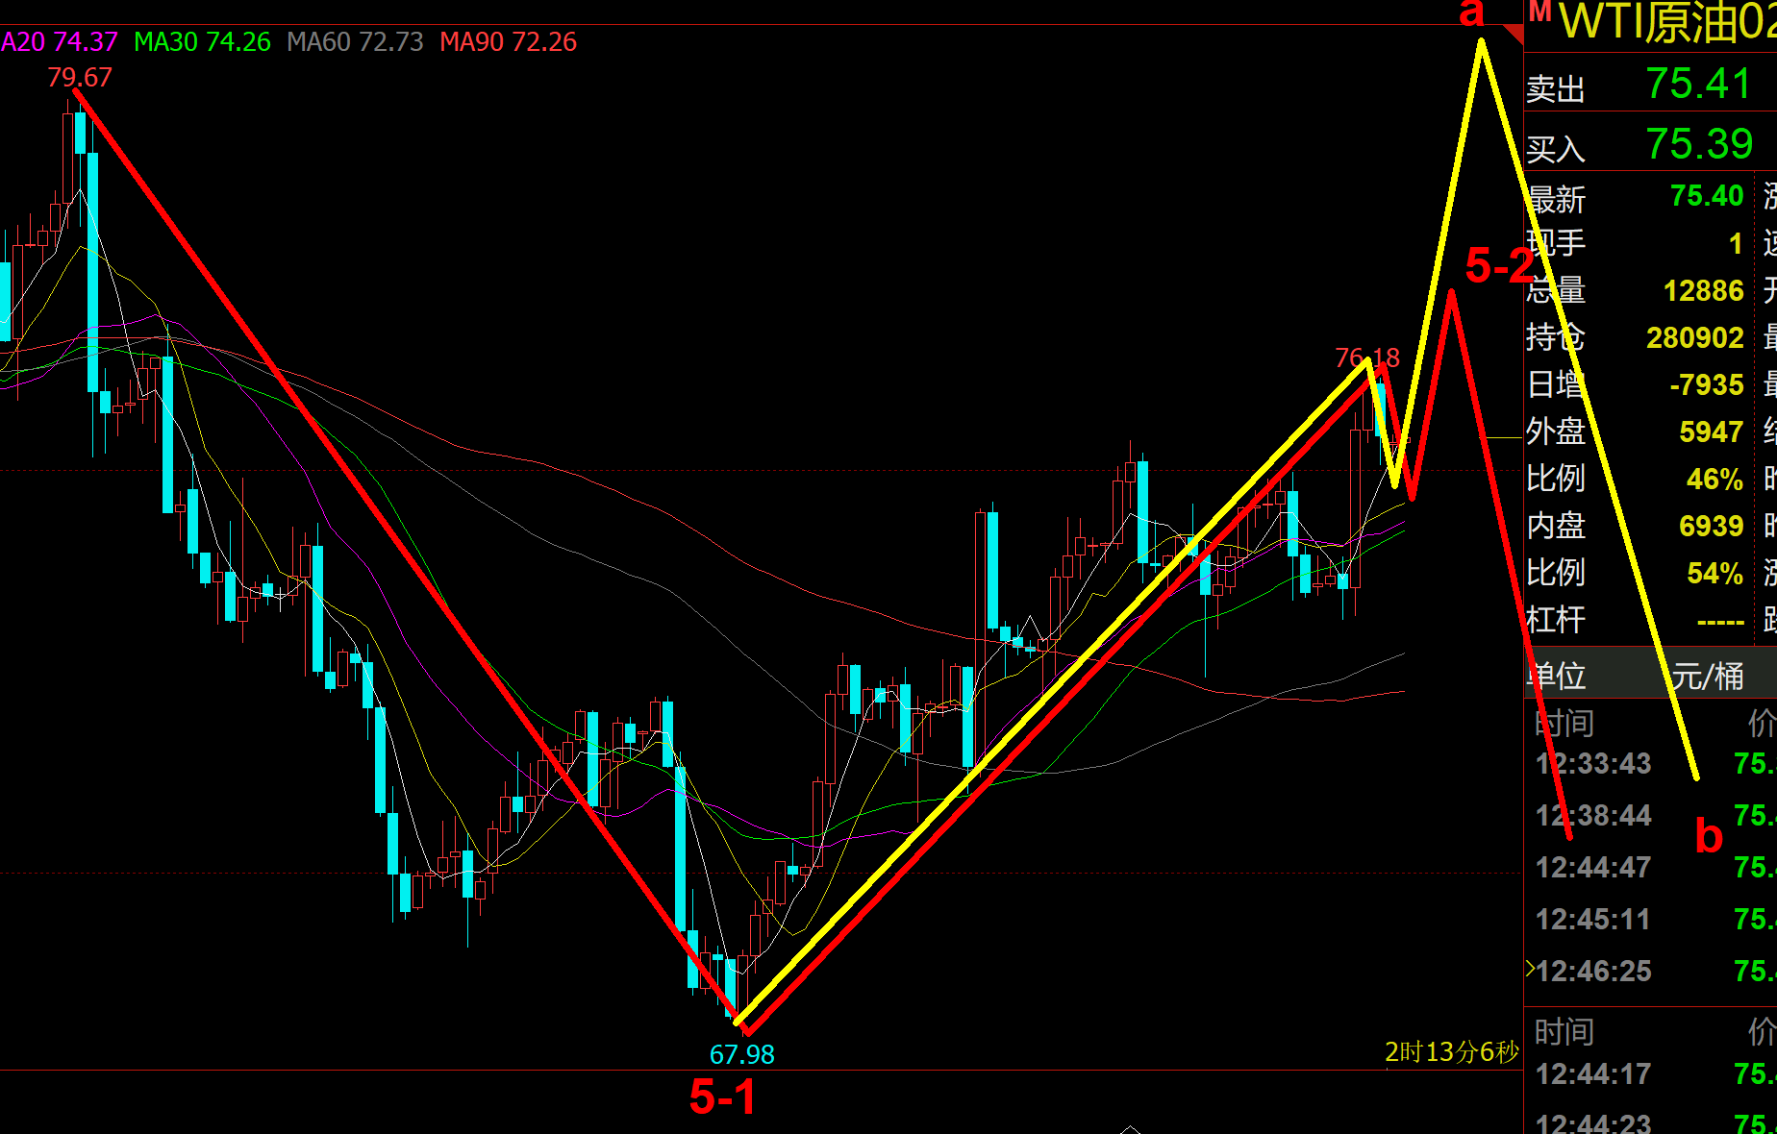The width and height of the screenshot is (1777, 1134).
Task: Select the 外盘 value 5947
Action: pos(1711,431)
